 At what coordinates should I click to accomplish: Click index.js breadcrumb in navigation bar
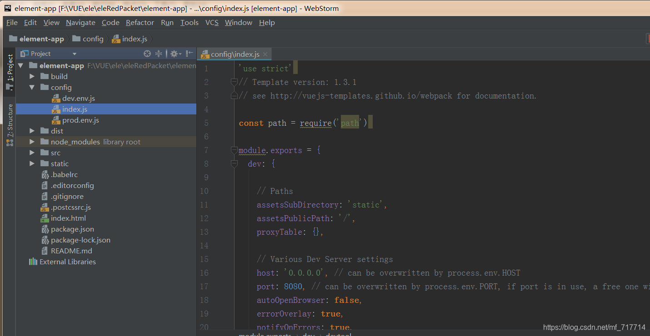(130, 39)
